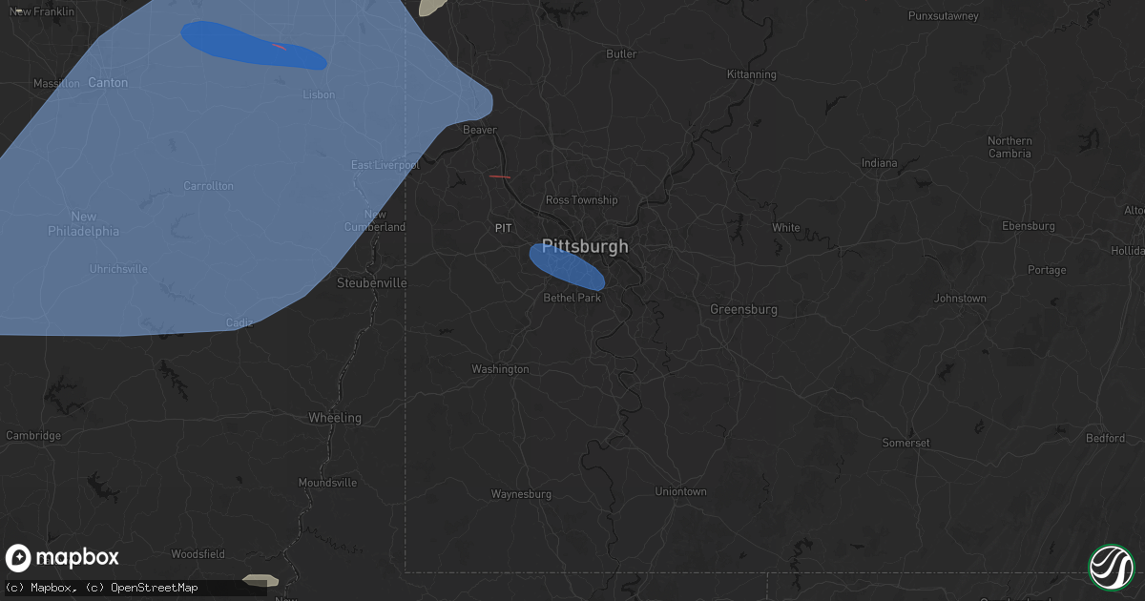Click the Cambridge label
This screenshot has height=601, width=1145.
[33, 436]
